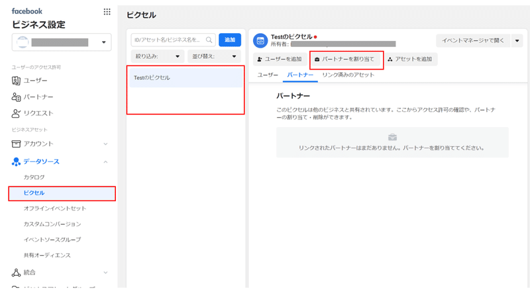
Task: Click the business account avatar
Action: click(23, 42)
